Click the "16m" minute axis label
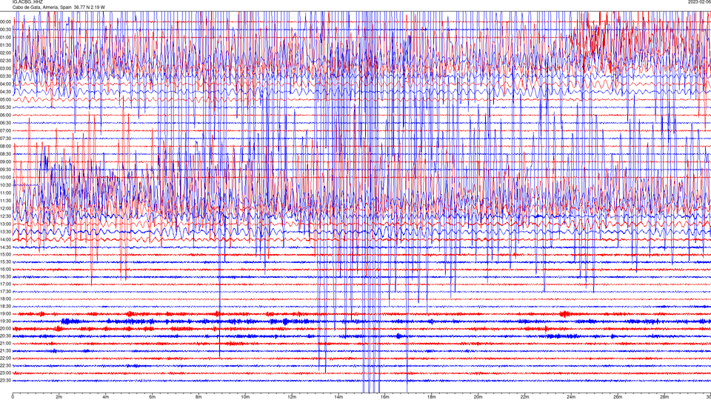The width and height of the screenshot is (711, 400). pyautogui.click(x=385, y=397)
